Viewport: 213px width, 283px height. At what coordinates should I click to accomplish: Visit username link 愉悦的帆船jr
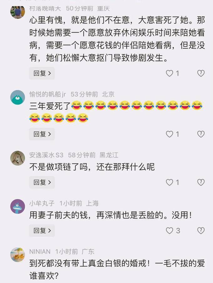48,94
